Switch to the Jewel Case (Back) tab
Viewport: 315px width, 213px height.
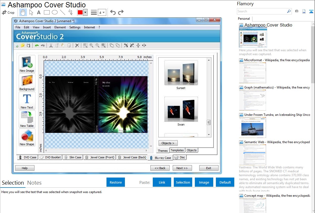click(x=132, y=157)
